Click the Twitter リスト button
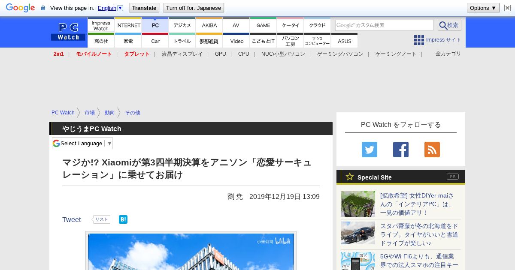Image resolution: width=515 pixels, height=270 pixels. click(101, 219)
